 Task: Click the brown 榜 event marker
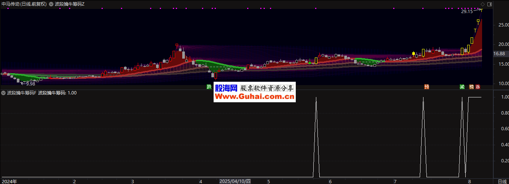471,87
